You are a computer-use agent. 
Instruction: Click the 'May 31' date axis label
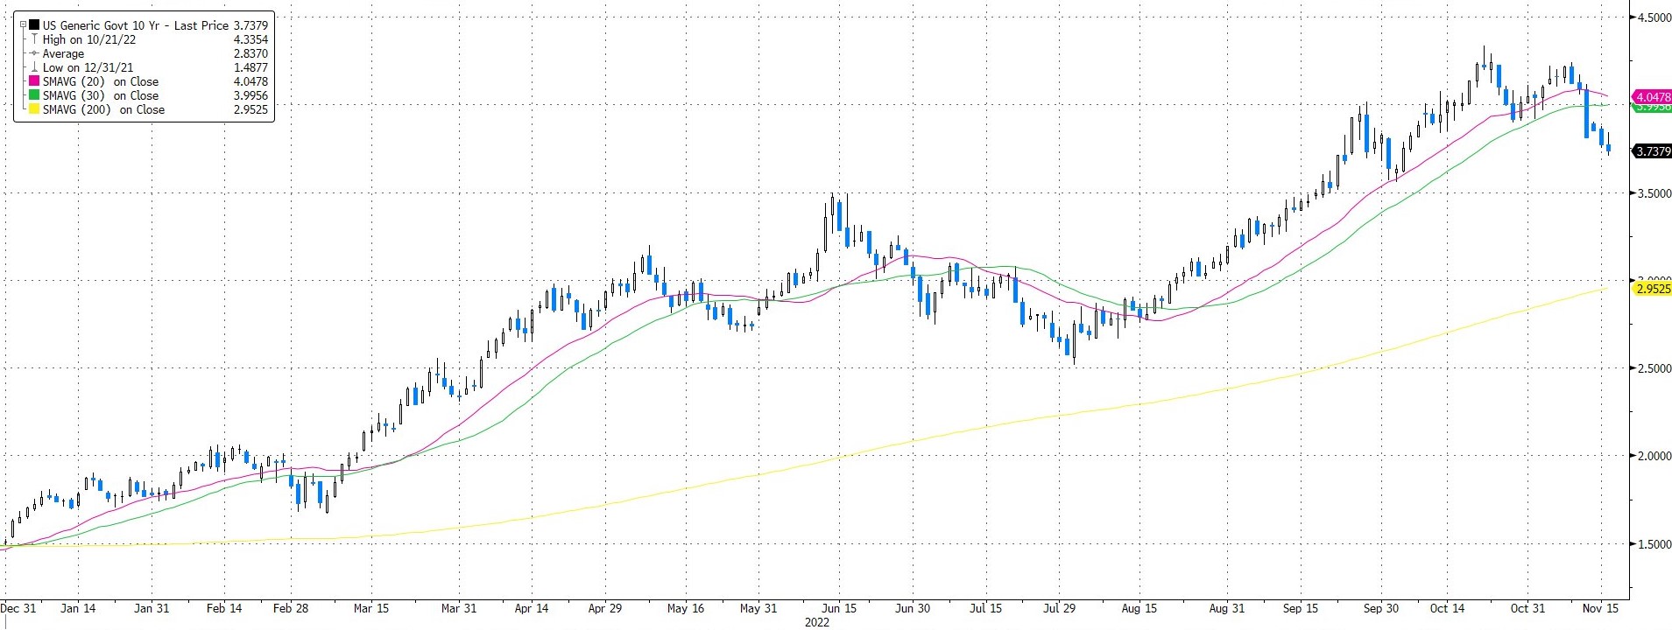tap(758, 608)
